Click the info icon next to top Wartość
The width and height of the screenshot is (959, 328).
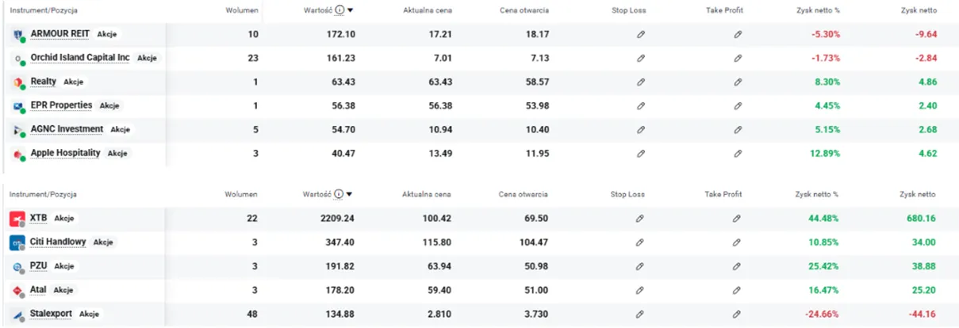point(339,11)
